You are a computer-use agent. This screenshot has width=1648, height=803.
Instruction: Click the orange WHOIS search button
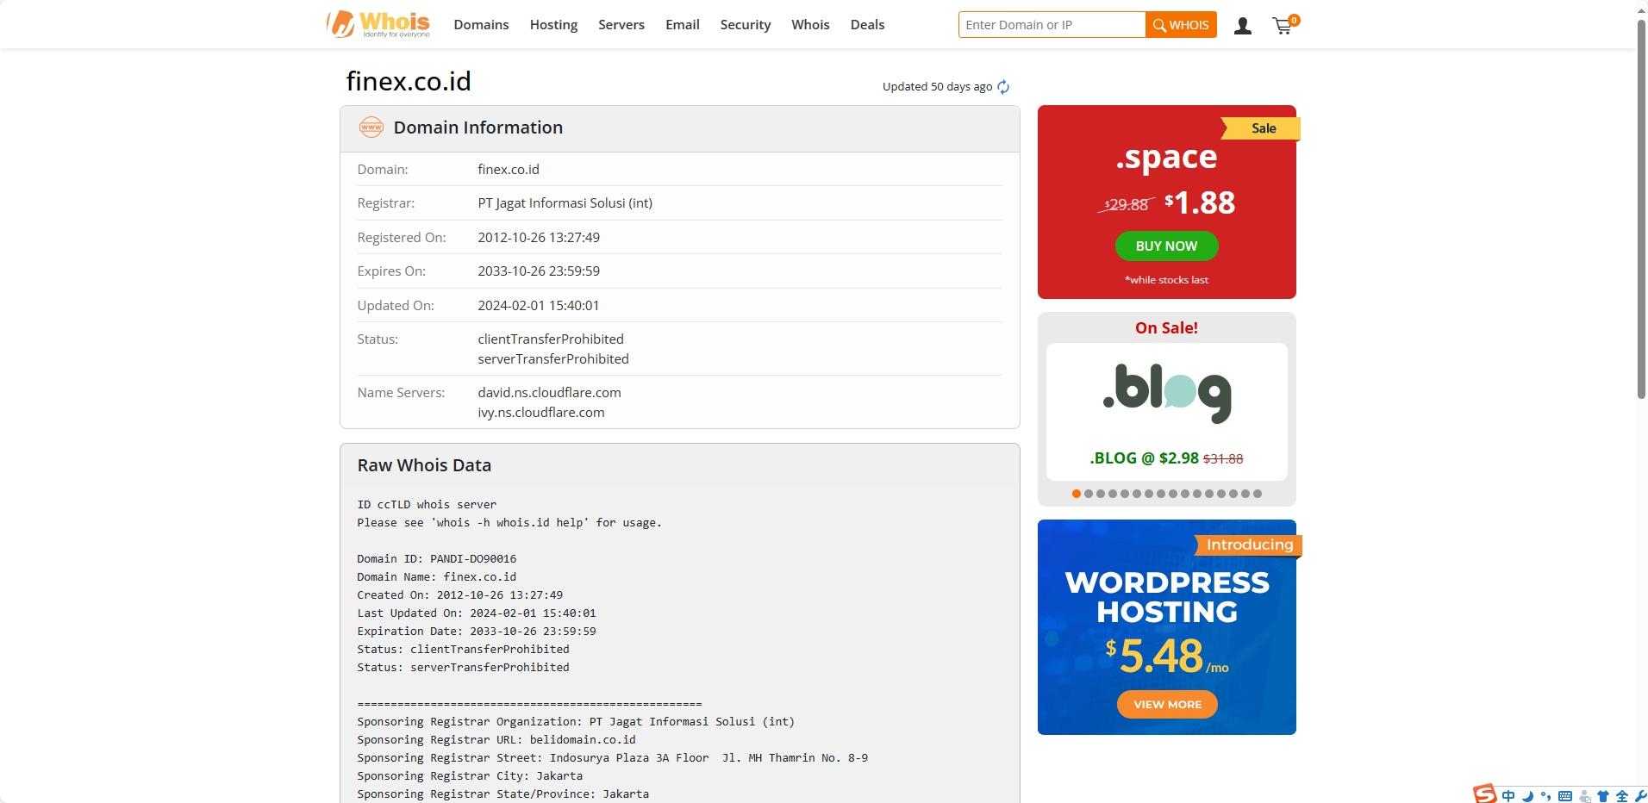[1181, 25]
